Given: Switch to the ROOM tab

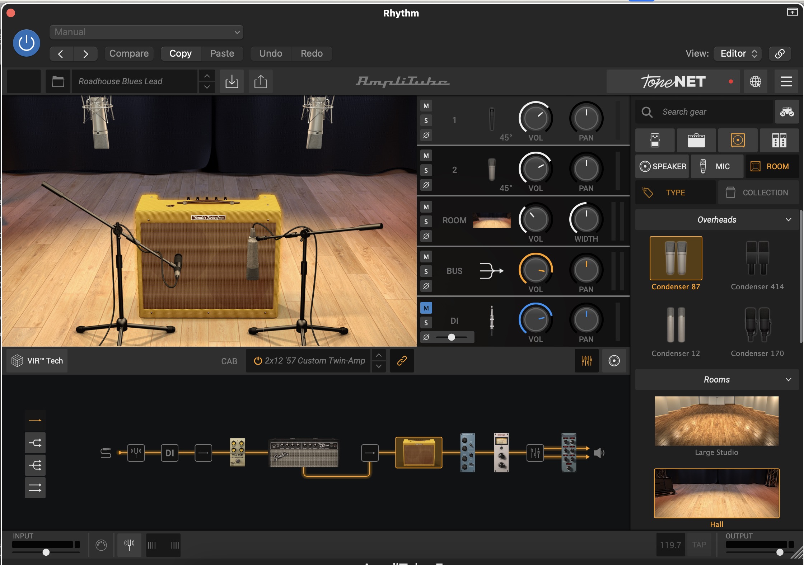Looking at the screenshot, I should click(772, 166).
